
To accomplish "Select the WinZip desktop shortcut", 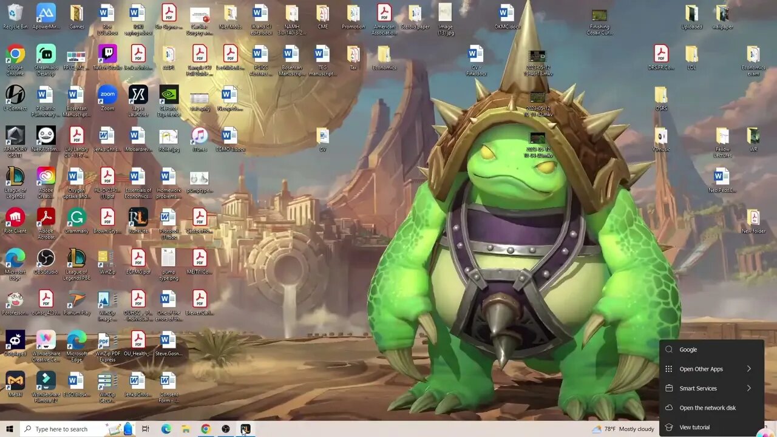I will click(x=107, y=261).
